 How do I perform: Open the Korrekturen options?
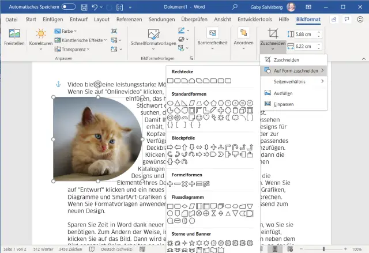40,38
